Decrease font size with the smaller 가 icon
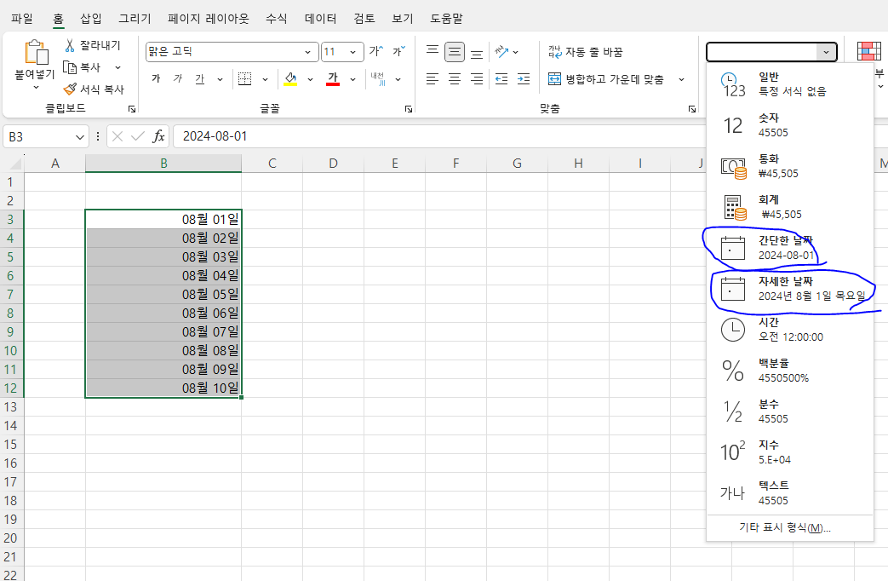The image size is (888, 581). [398, 52]
